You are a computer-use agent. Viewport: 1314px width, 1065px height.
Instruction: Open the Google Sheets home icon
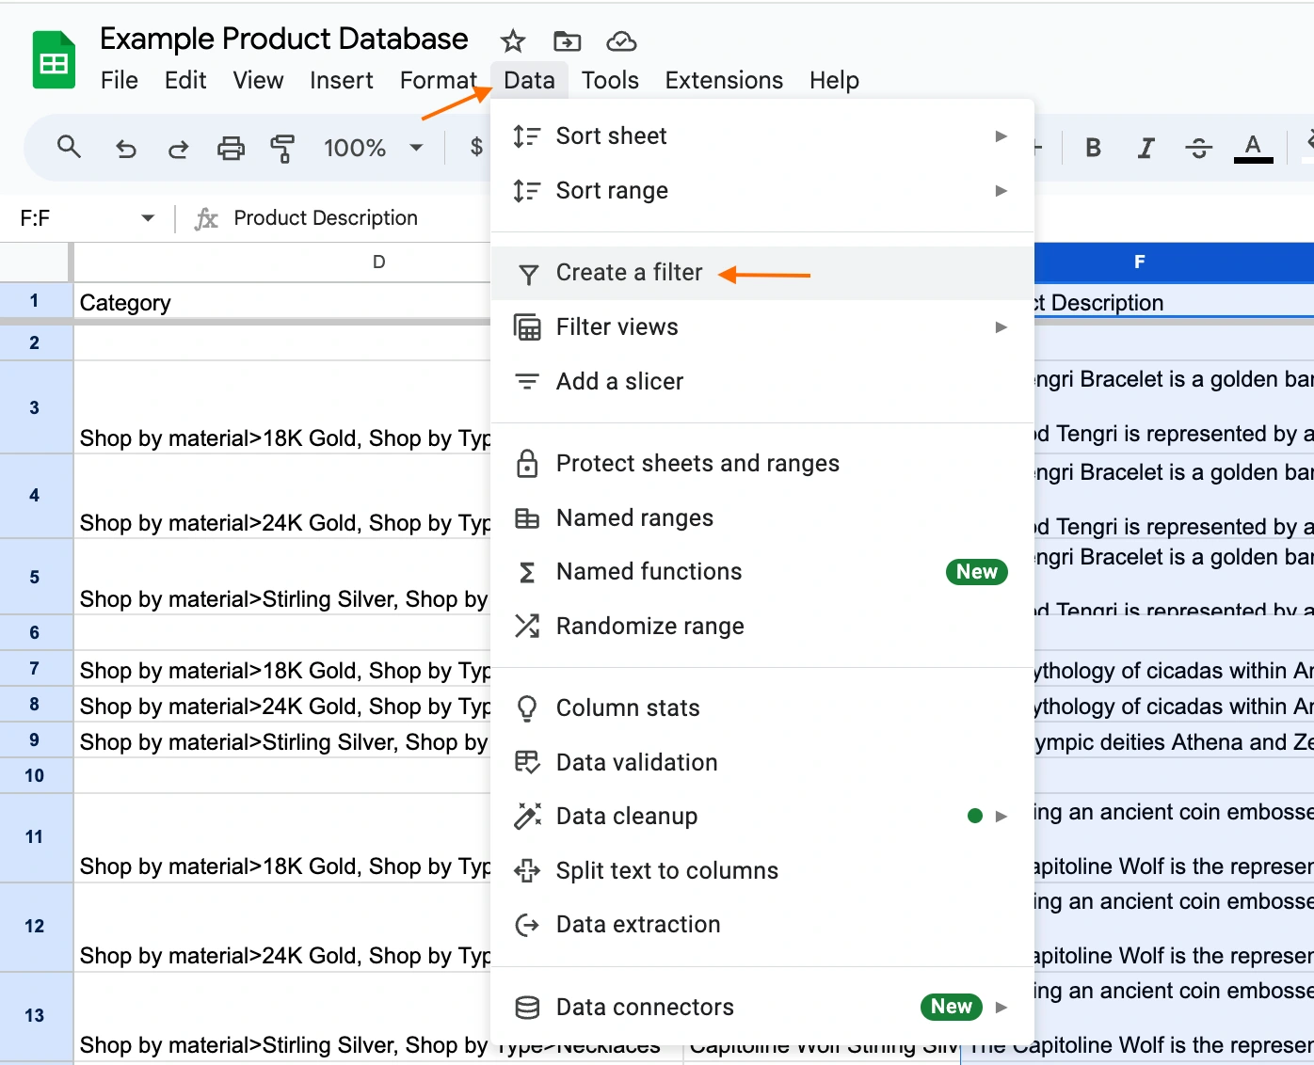(54, 60)
